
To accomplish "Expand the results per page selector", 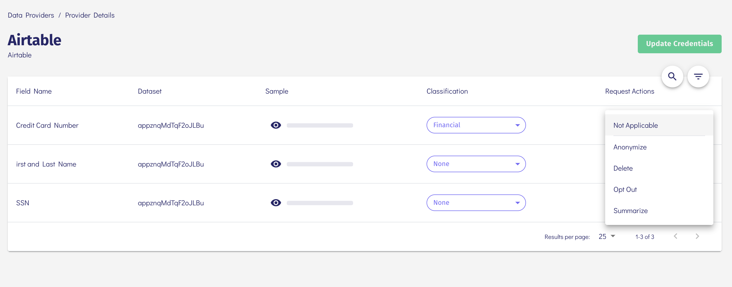I will pos(607,237).
